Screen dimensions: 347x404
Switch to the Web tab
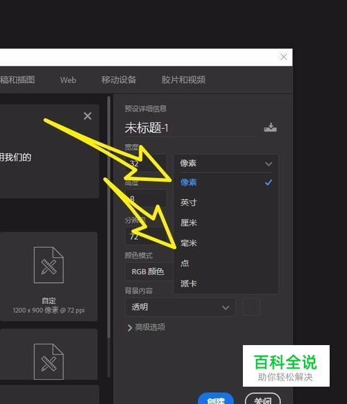pyautogui.click(x=68, y=80)
